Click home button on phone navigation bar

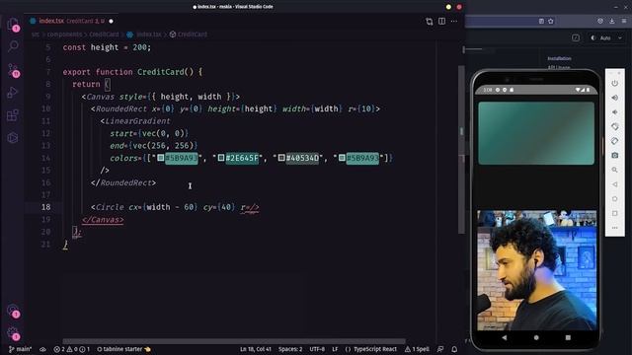click(536, 337)
